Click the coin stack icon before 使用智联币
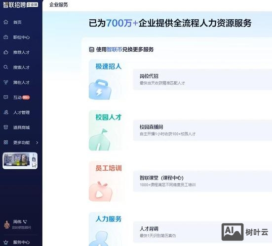The image size is (272, 246). 92,49
